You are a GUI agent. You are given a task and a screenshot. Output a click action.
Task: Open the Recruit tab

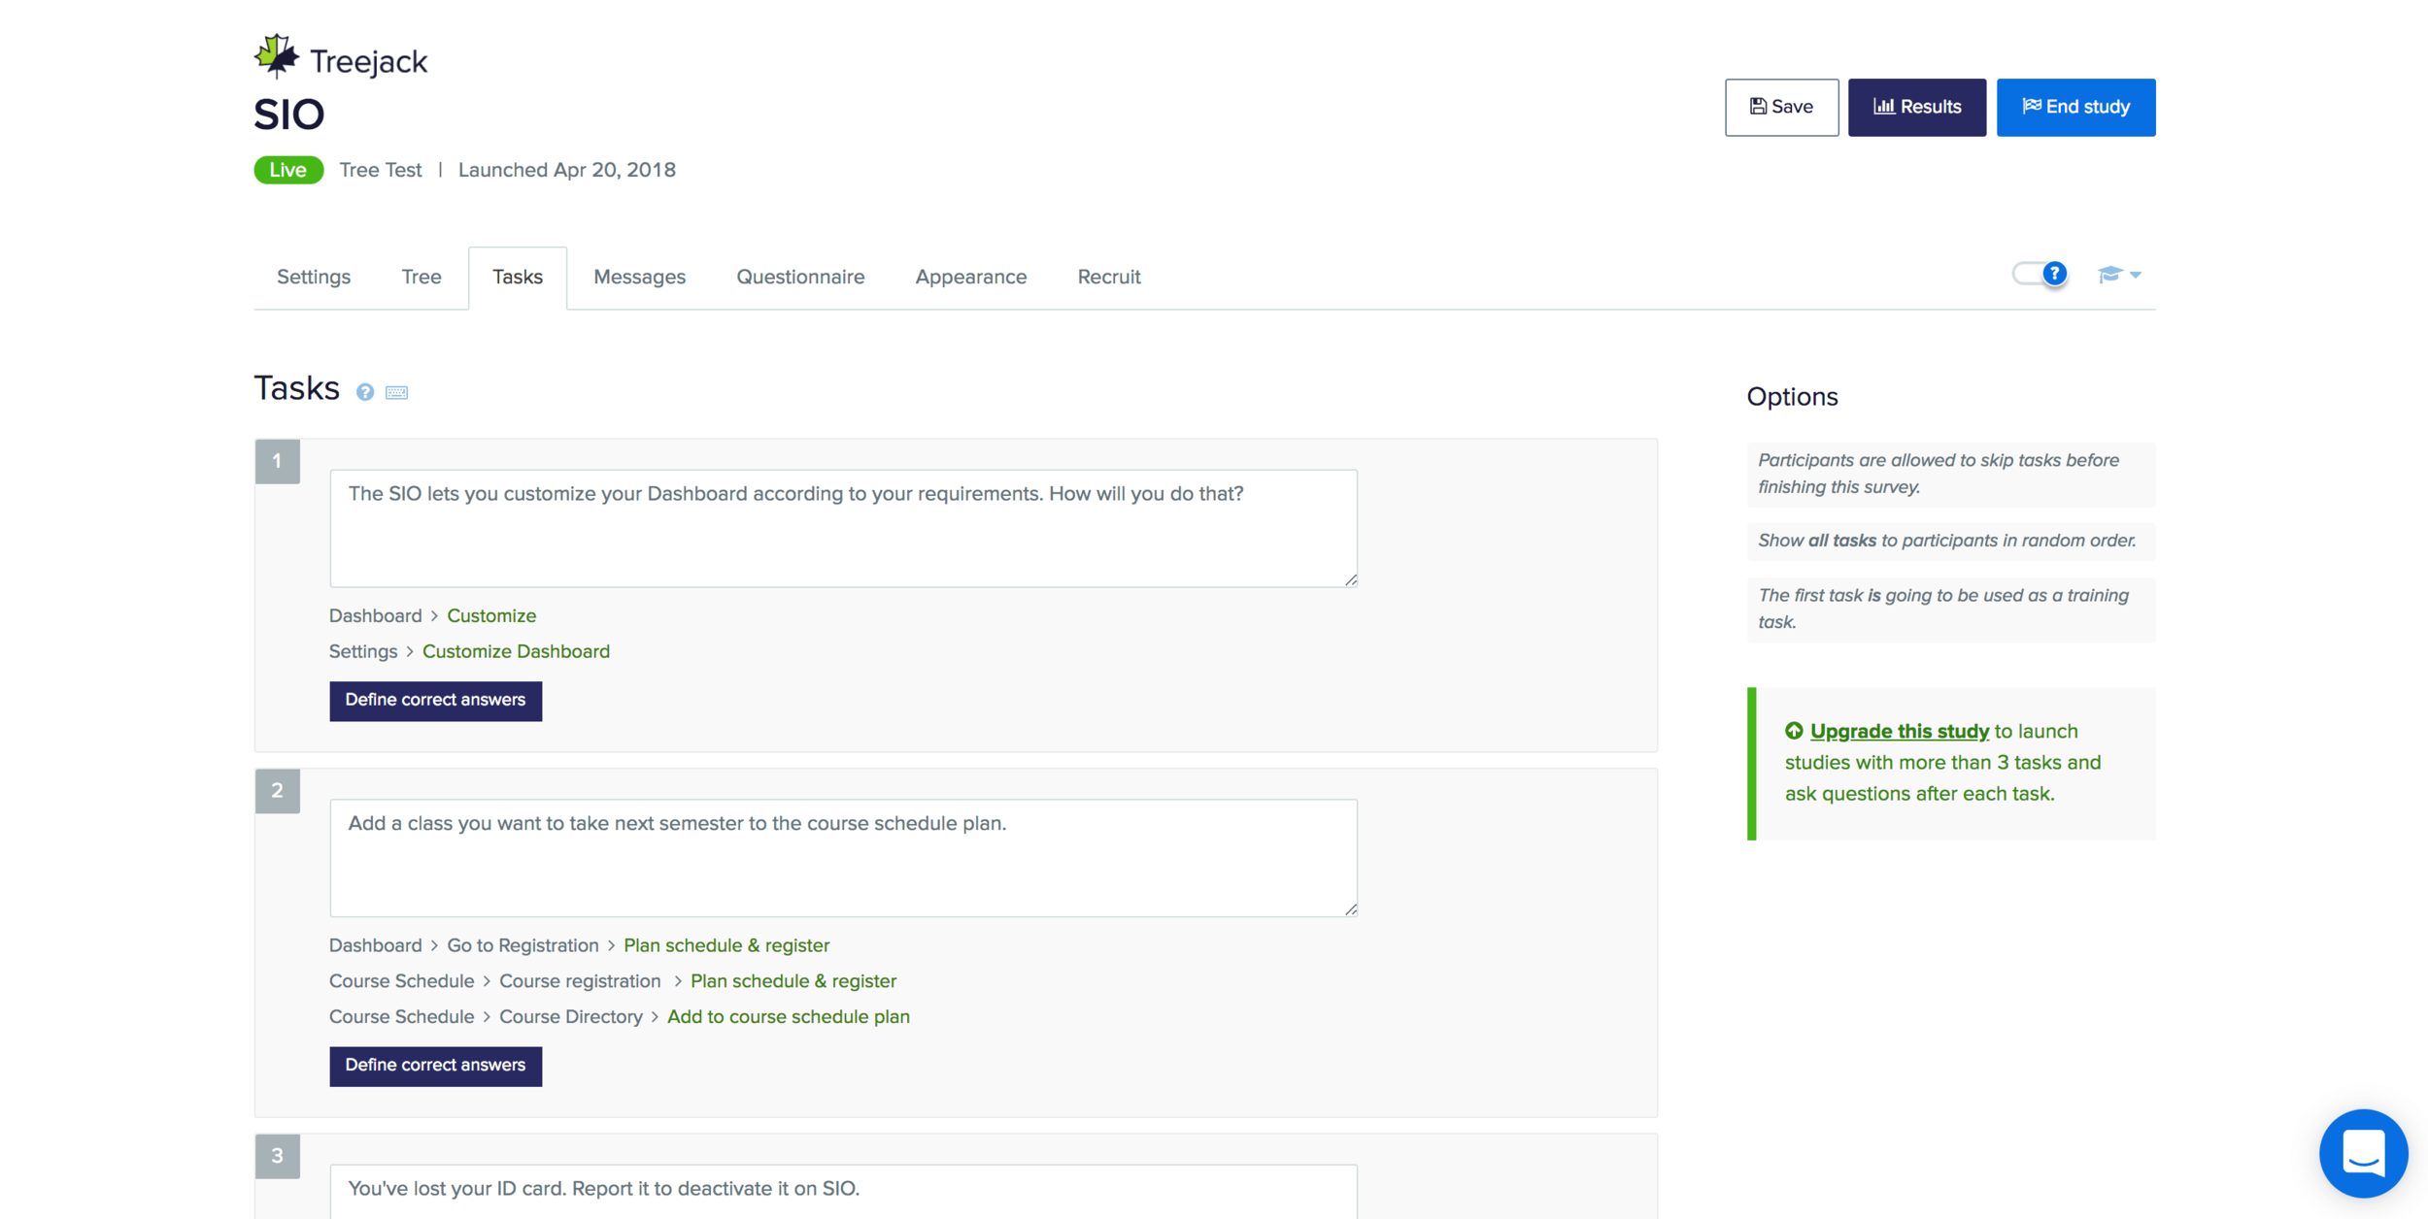(1108, 278)
